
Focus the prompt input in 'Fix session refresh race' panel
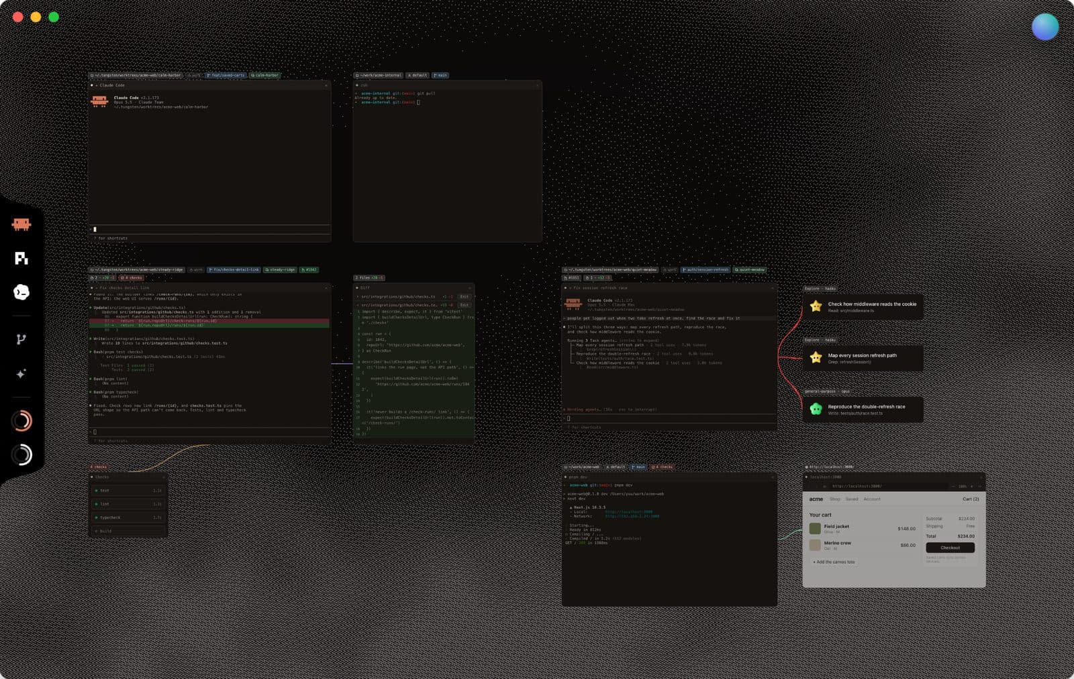click(669, 418)
